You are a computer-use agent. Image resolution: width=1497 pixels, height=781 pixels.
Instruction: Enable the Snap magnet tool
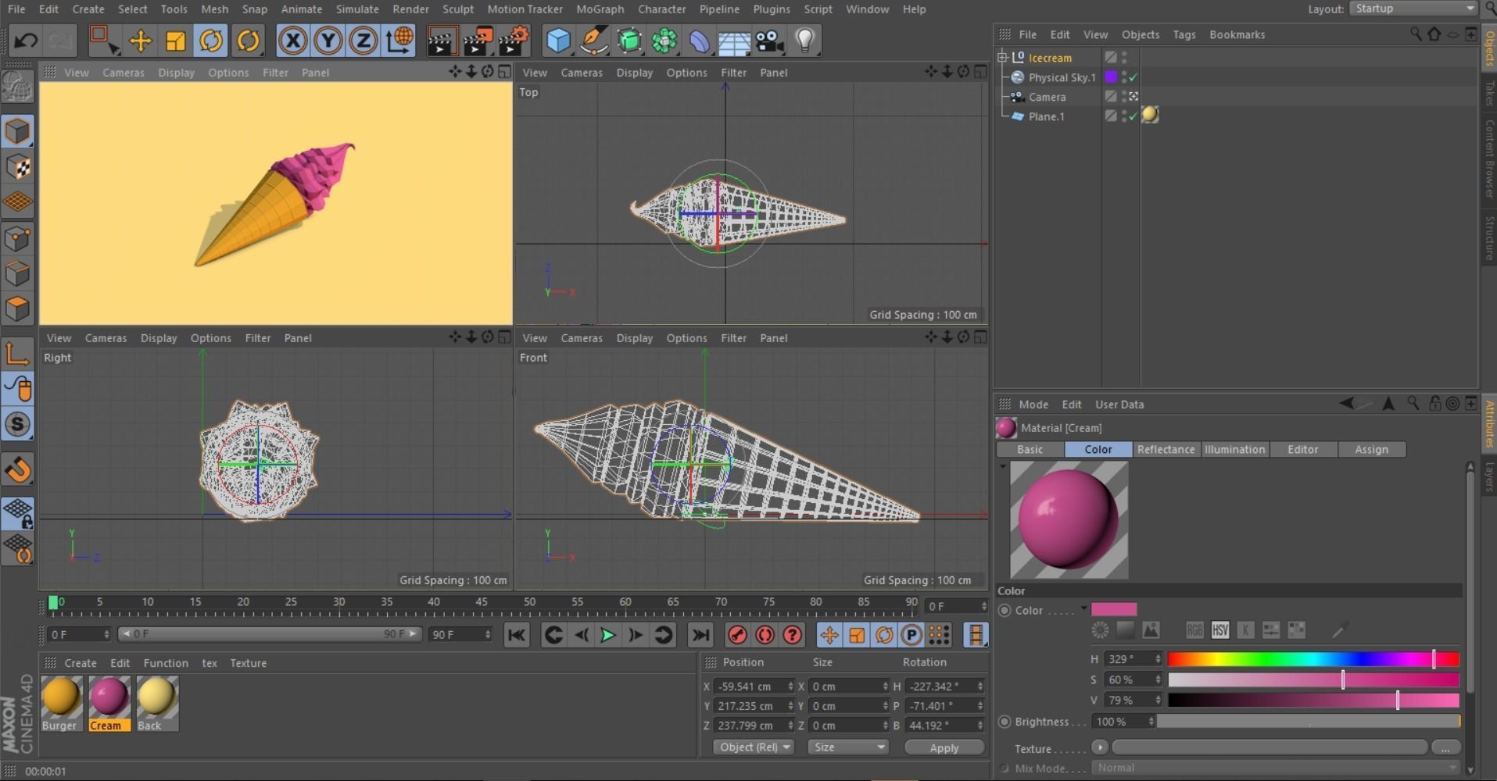point(17,469)
